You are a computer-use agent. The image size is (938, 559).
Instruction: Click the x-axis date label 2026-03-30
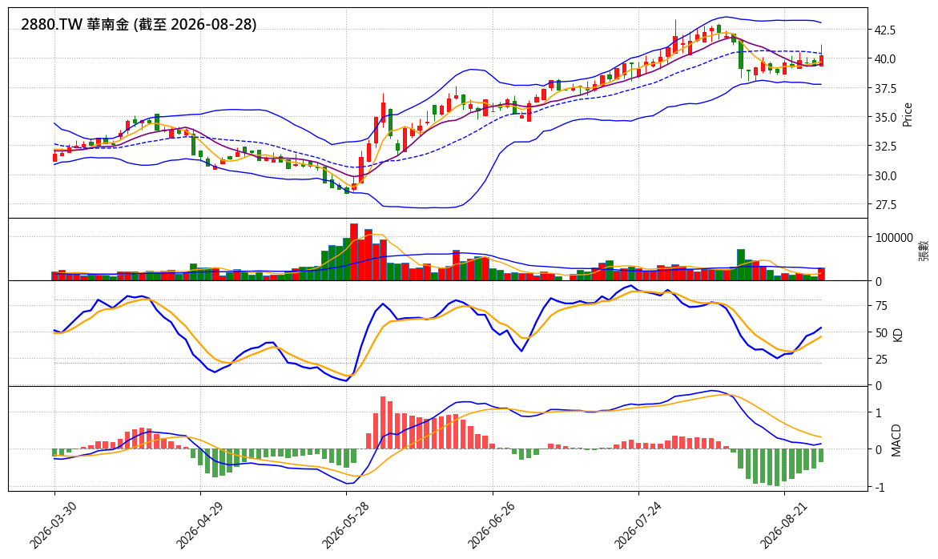(x=53, y=525)
